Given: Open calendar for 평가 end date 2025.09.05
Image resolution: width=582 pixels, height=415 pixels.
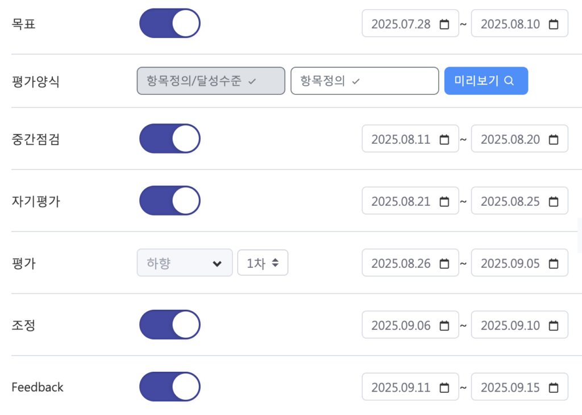Looking at the screenshot, I should pyautogui.click(x=554, y=264).
